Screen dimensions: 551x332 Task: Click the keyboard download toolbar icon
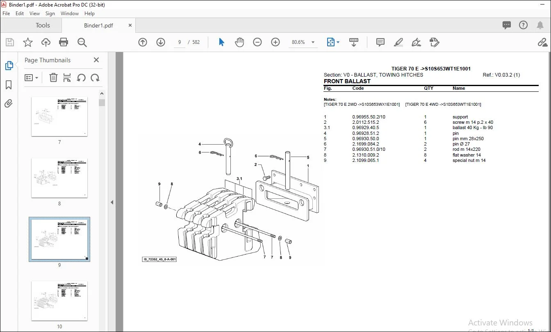pyautogui.click(x=353, y=42)
